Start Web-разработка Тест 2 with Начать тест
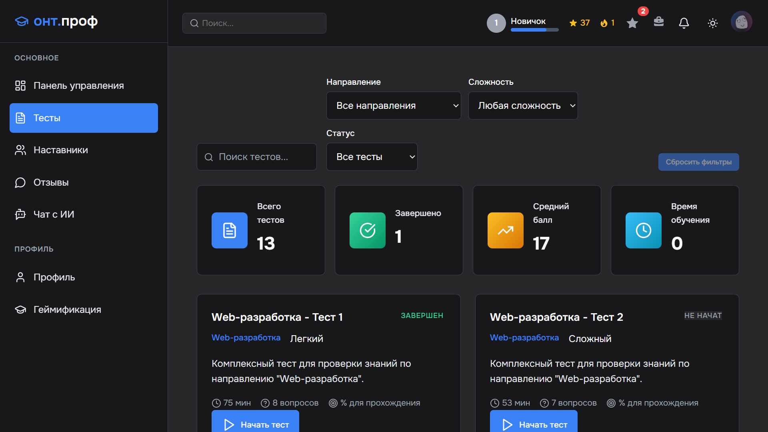Image resolution: width=768 pixels, height=432 pixels. (534, 424)
